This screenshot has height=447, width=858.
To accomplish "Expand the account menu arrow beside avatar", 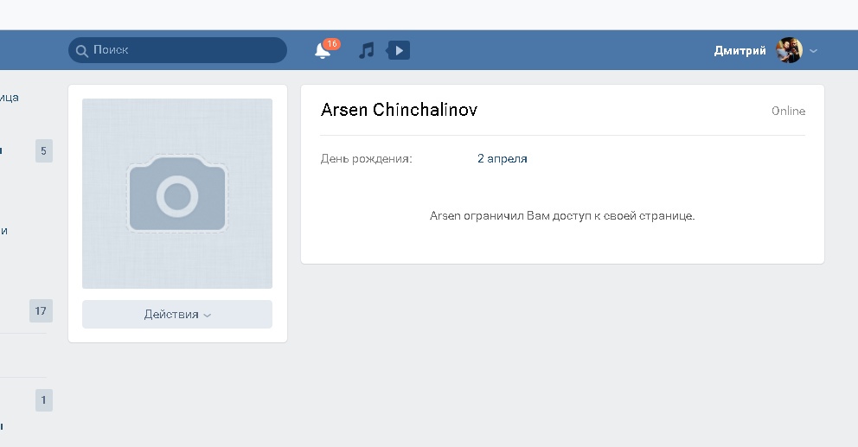I will click(814, 51).
